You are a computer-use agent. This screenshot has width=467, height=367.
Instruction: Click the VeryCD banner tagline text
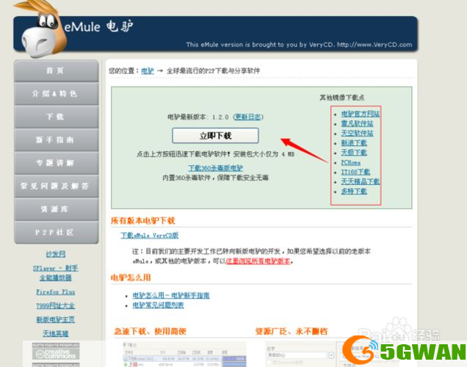point(299,45)
